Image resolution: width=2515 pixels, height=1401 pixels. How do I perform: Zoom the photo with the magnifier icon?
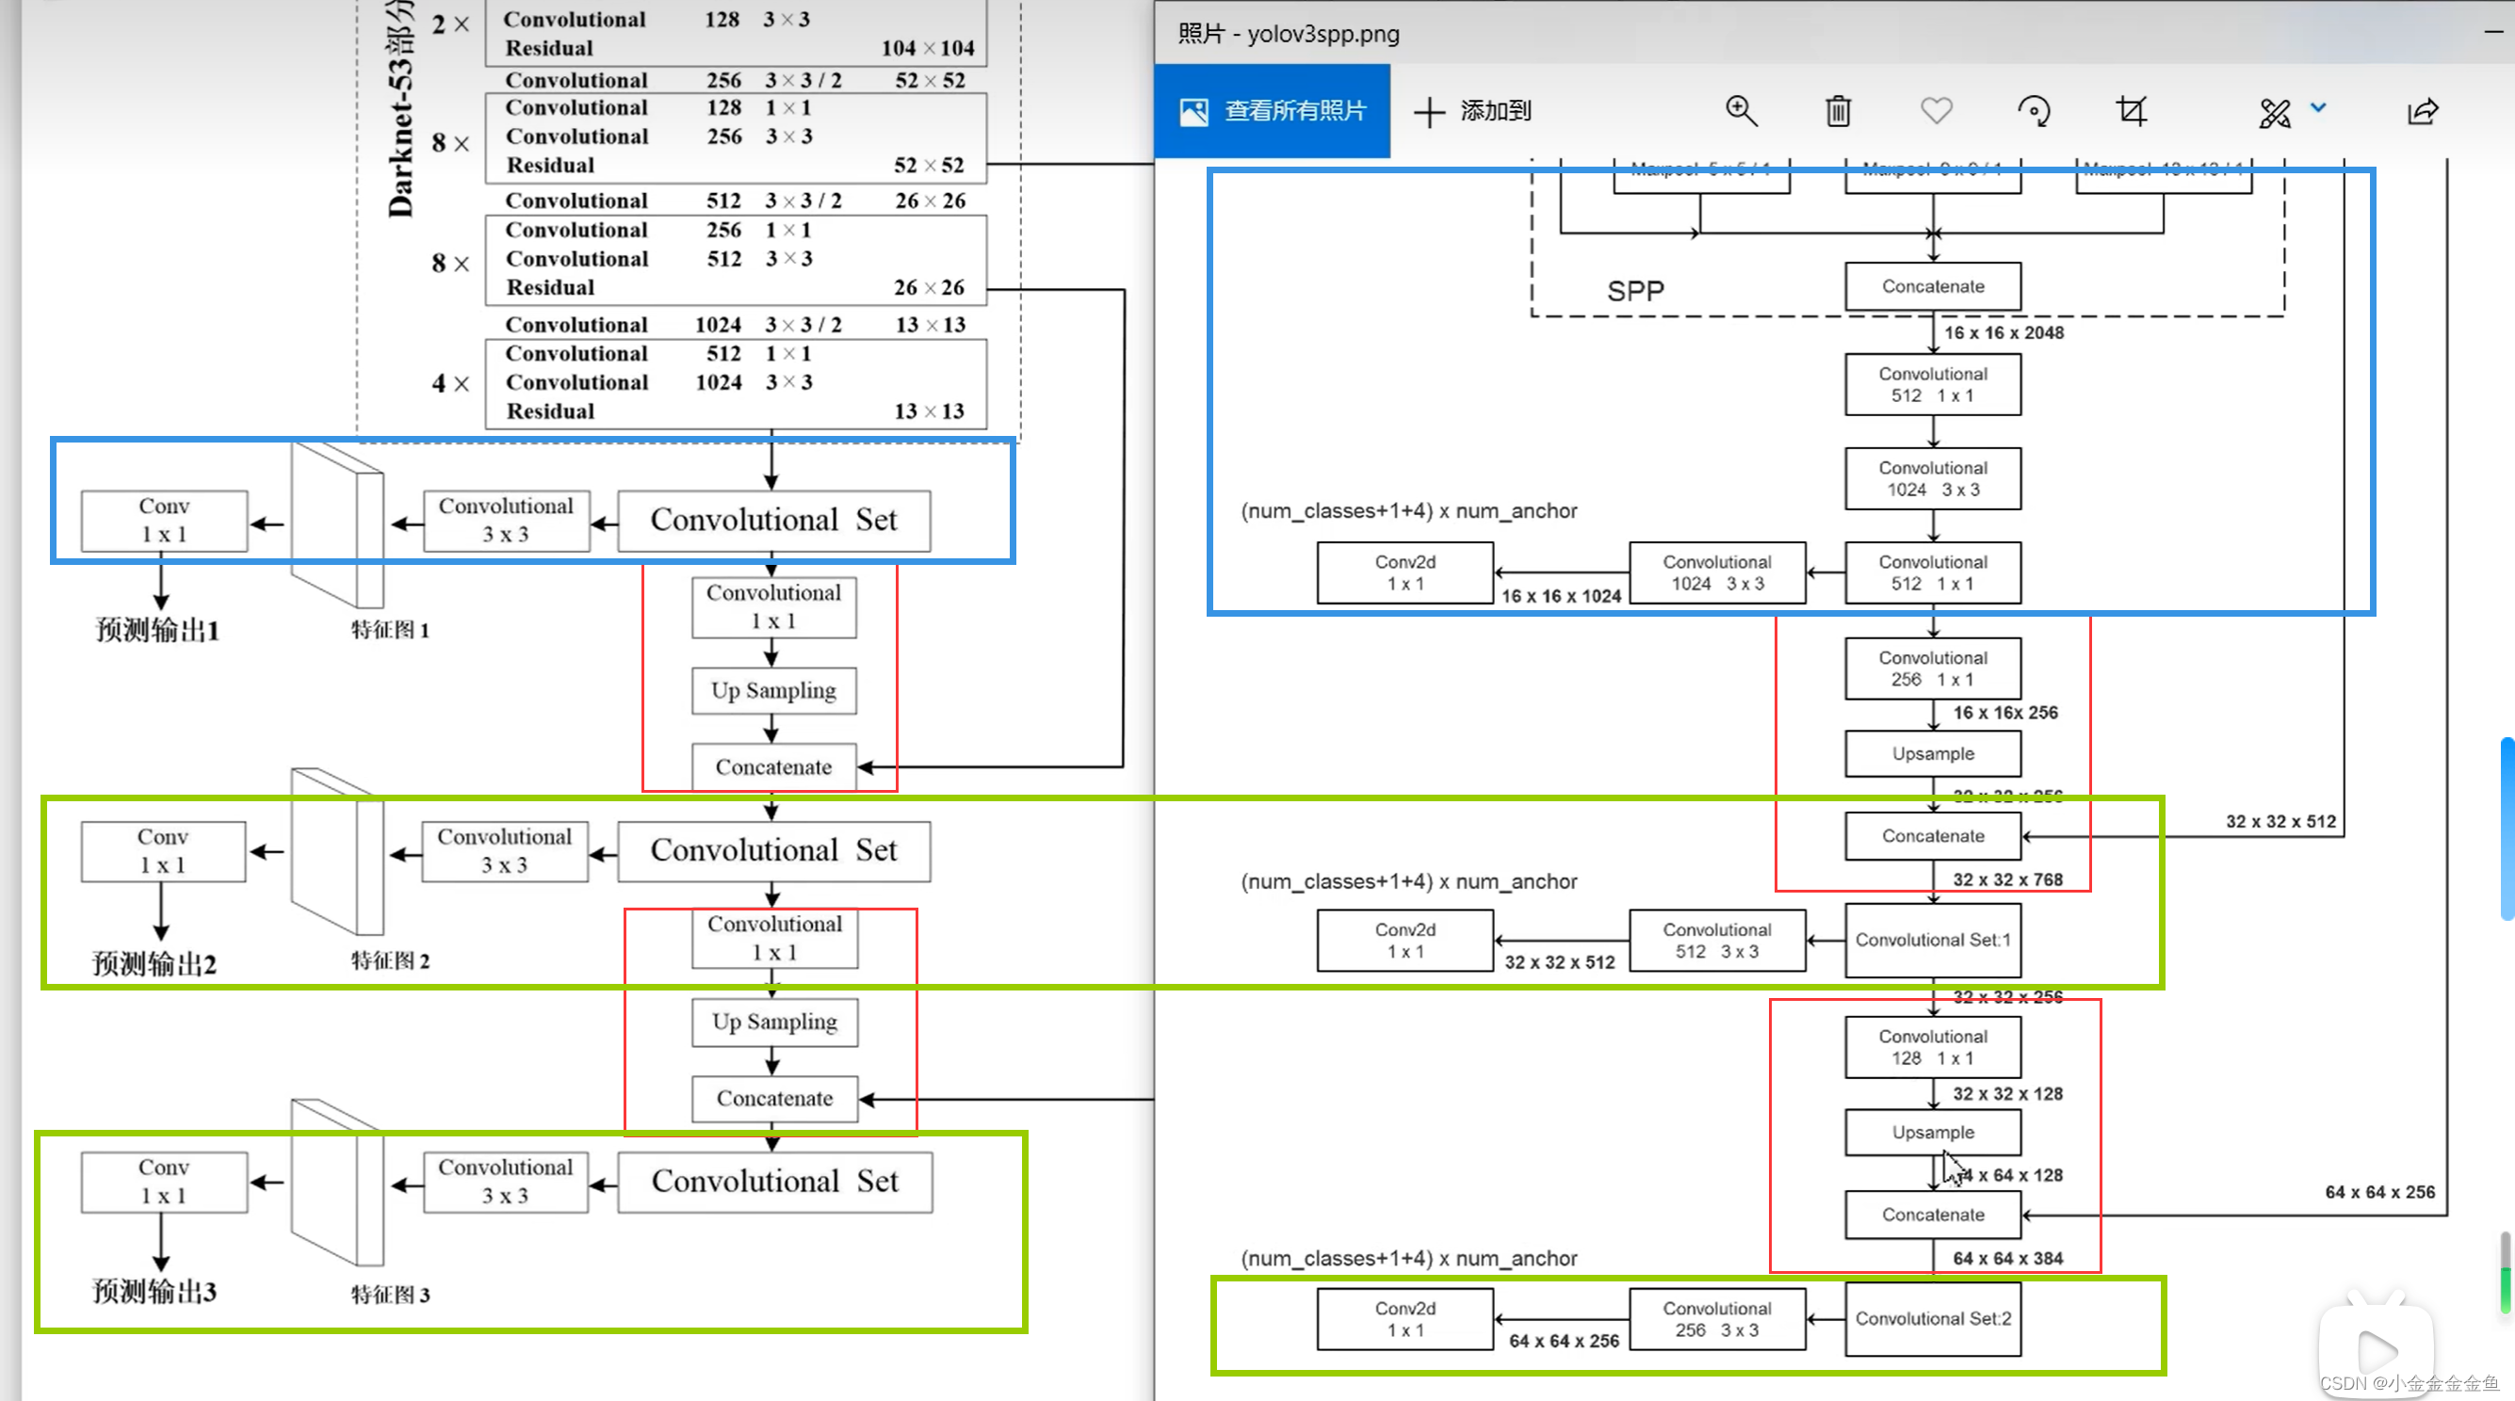pos(1741,111)
